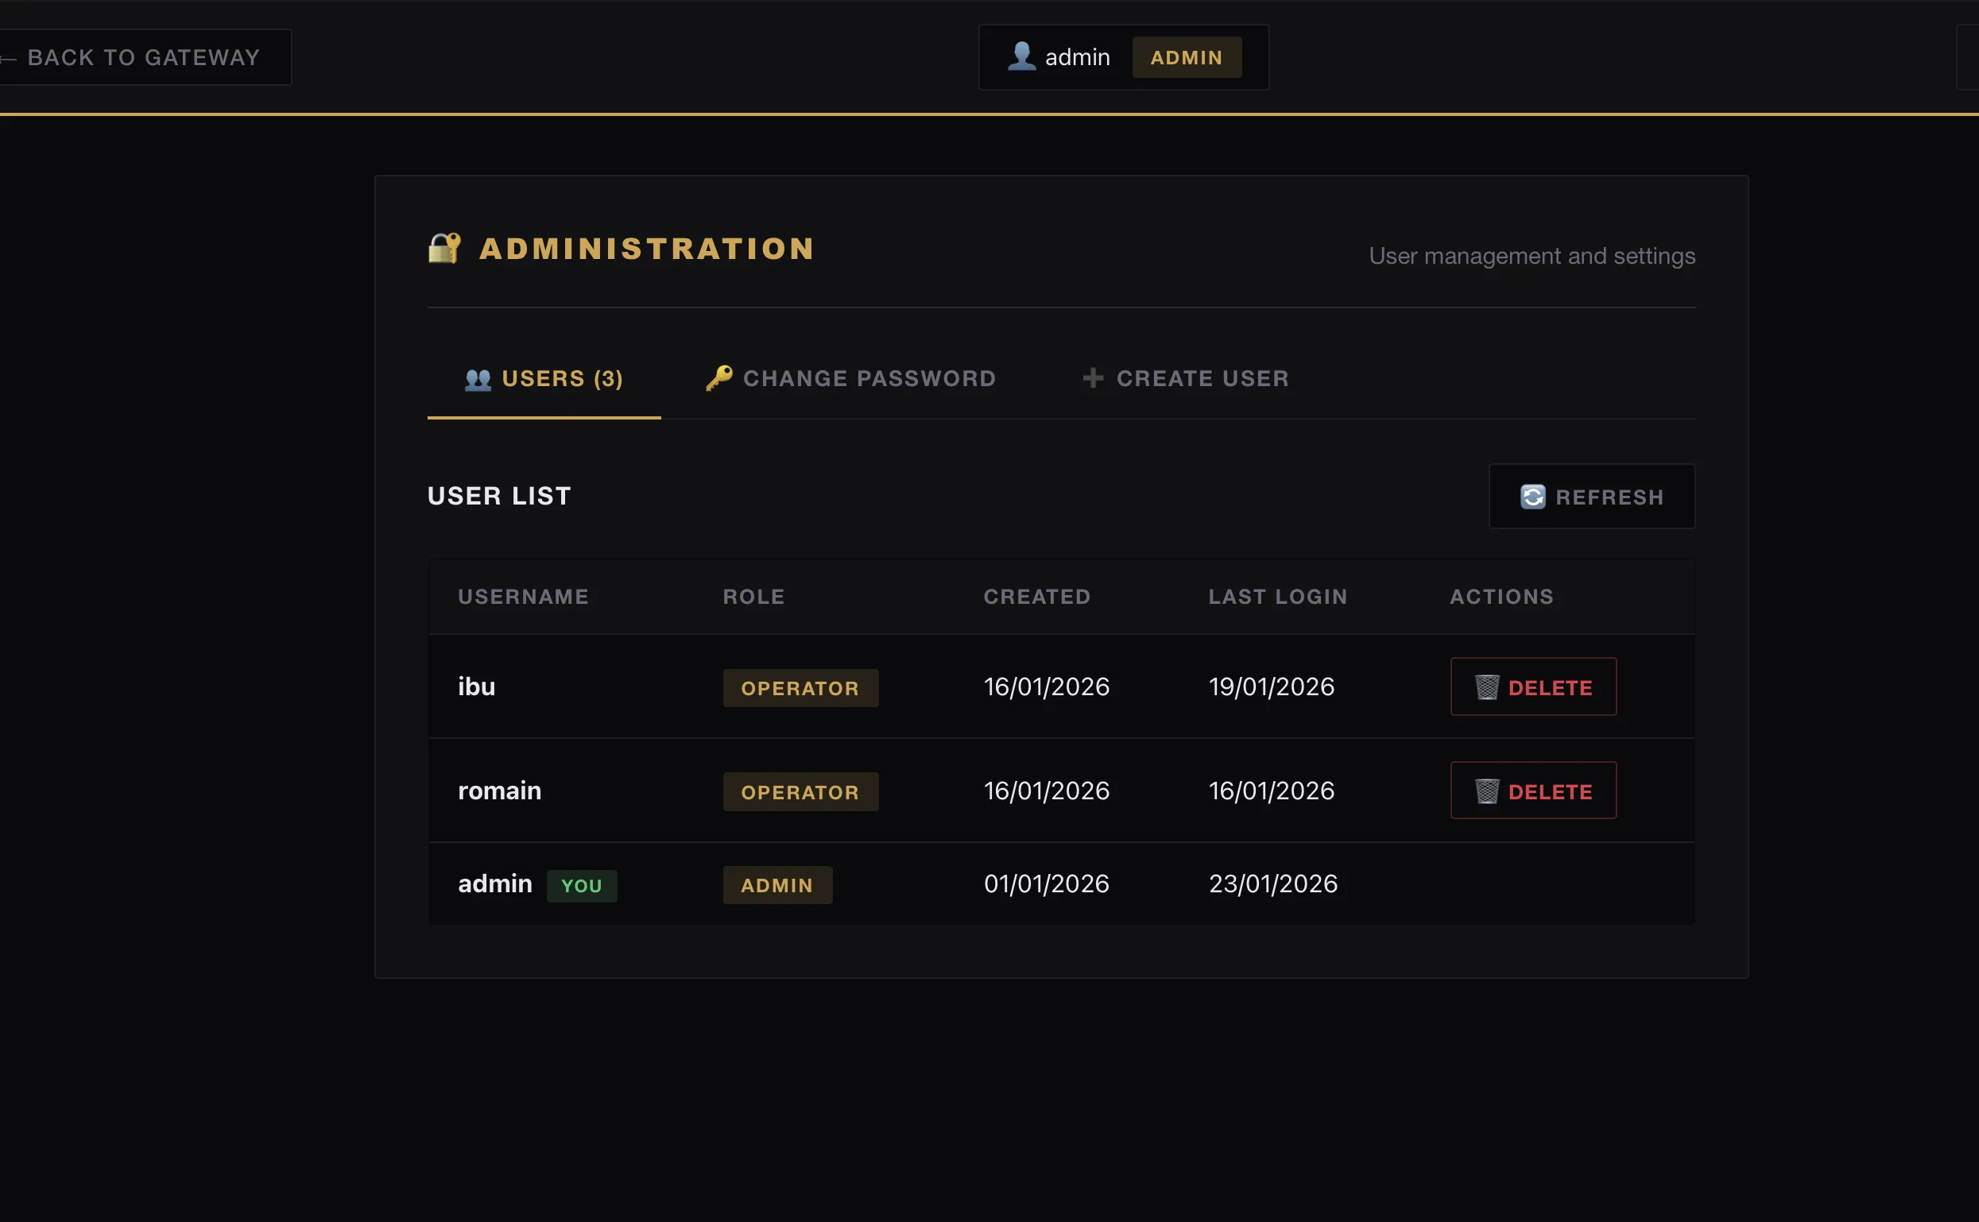
Task: Click the plus icon beside Create User
Action: pyautogui.click(x=1093, y=377)
